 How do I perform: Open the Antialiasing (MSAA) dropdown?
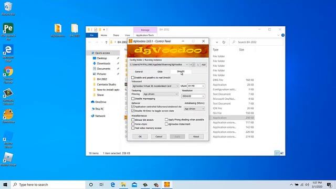tap(194, 109)
